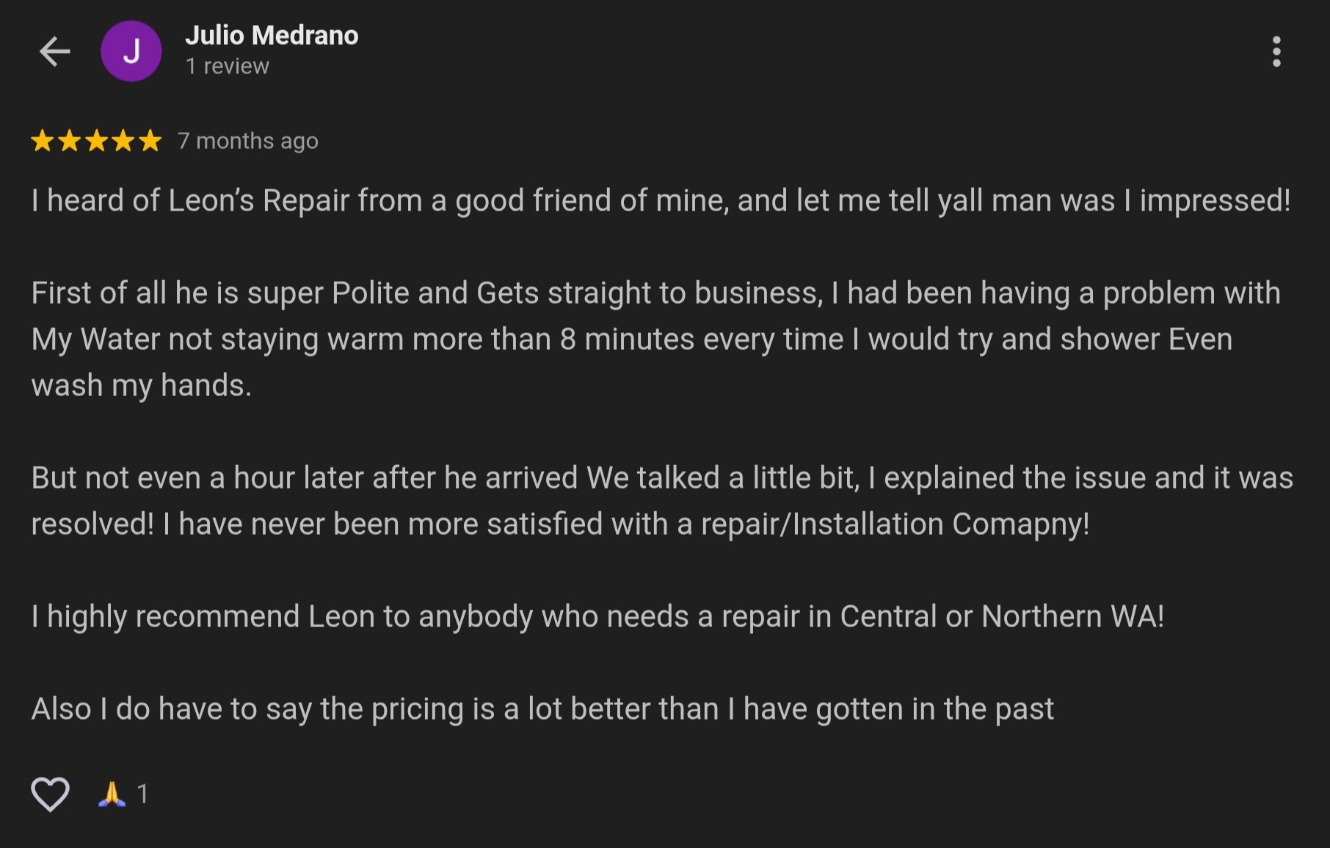Viewport: 1330px width, 848px height.
Task: Click the final sentence about pricing
Action: point(542,709)
